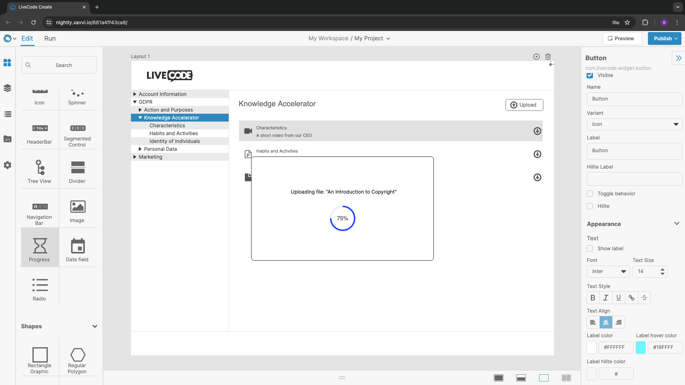Select Marketing in the tree

tap(151, 157)
